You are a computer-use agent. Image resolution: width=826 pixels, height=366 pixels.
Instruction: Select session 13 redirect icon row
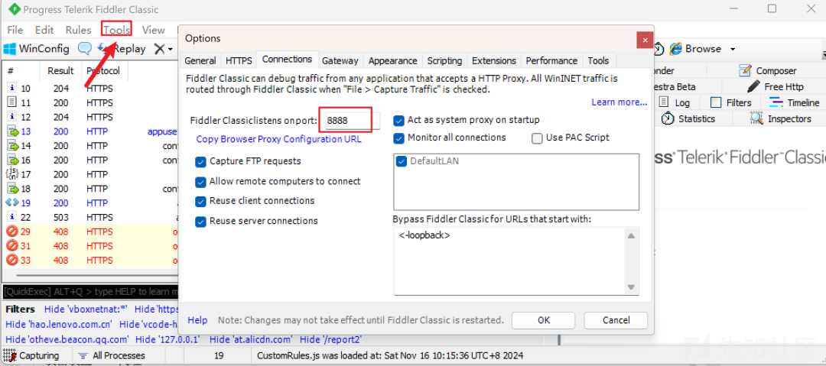11,131
